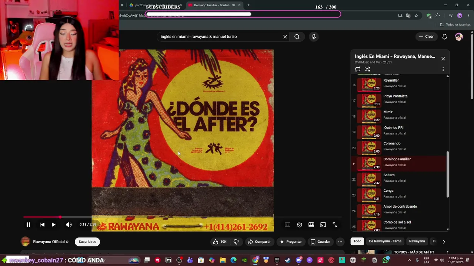Open more video actions menu
The height and width of the screenshot is (266, 474).
pos(340,242)
